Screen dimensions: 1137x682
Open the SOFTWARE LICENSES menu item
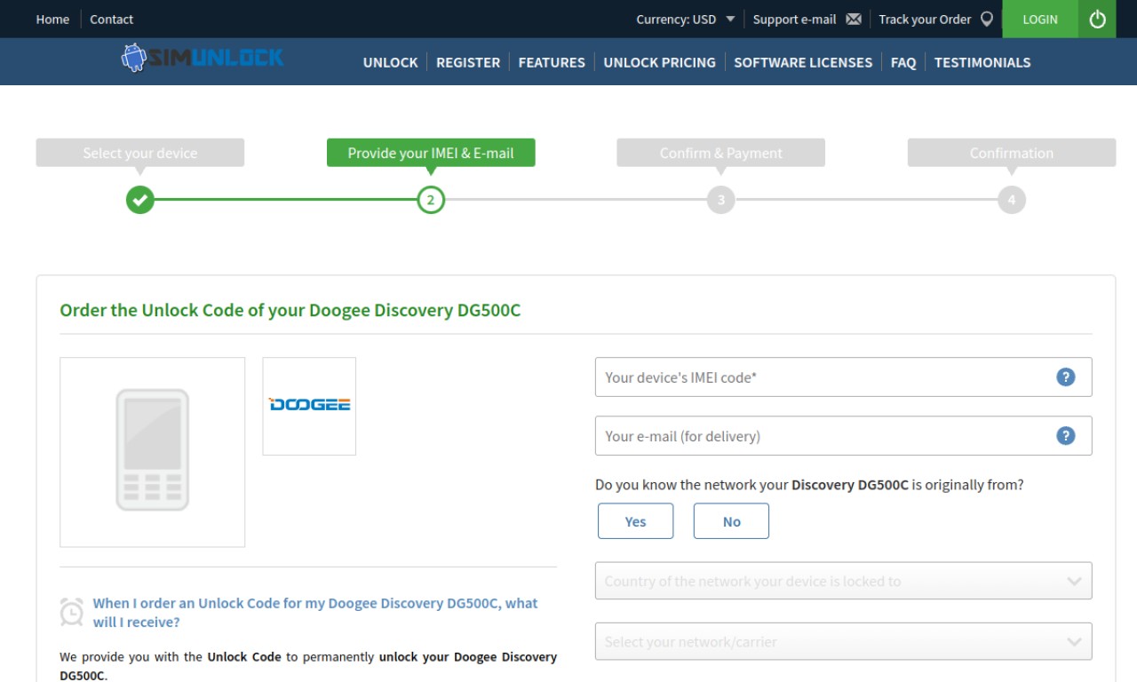click(803, 62)
